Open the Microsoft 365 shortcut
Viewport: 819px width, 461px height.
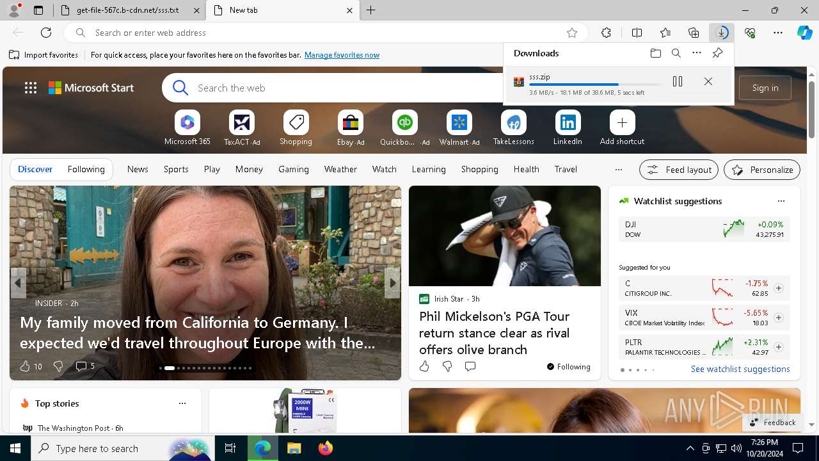187,128
